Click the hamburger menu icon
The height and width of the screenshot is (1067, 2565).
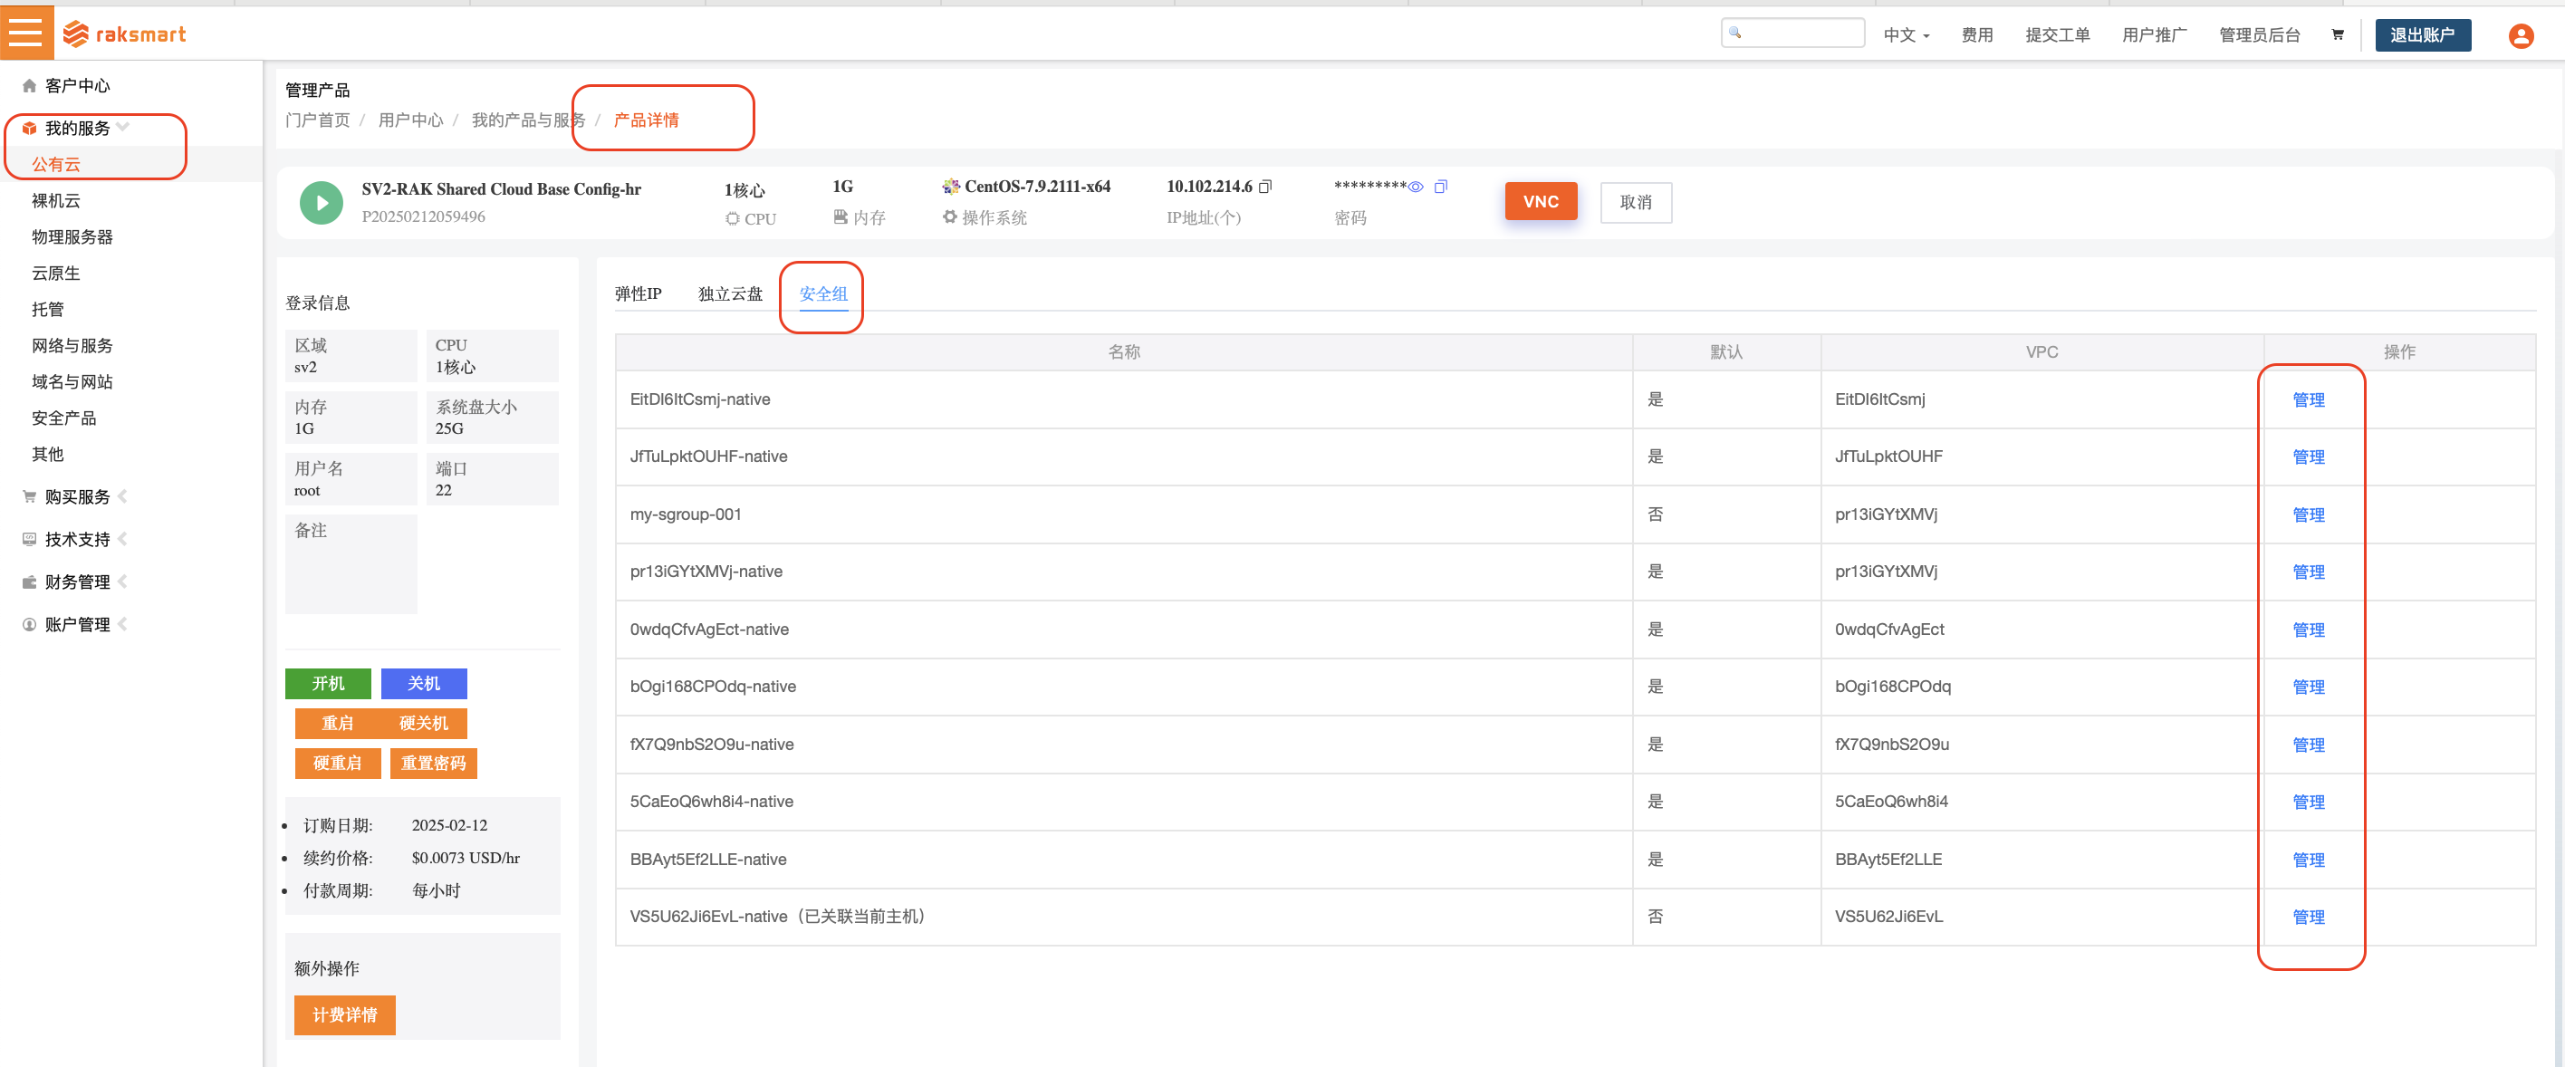(x=24, y=33)
